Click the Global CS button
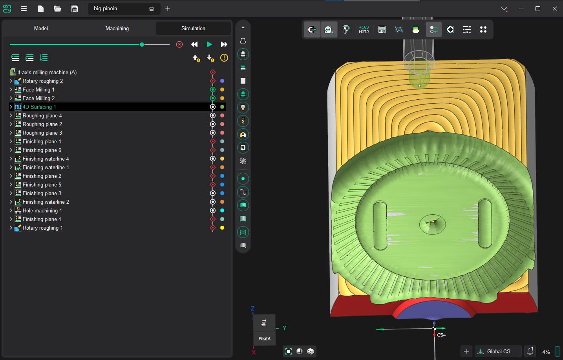The height and width of the screenshot is (360, 563). (498, 351)
